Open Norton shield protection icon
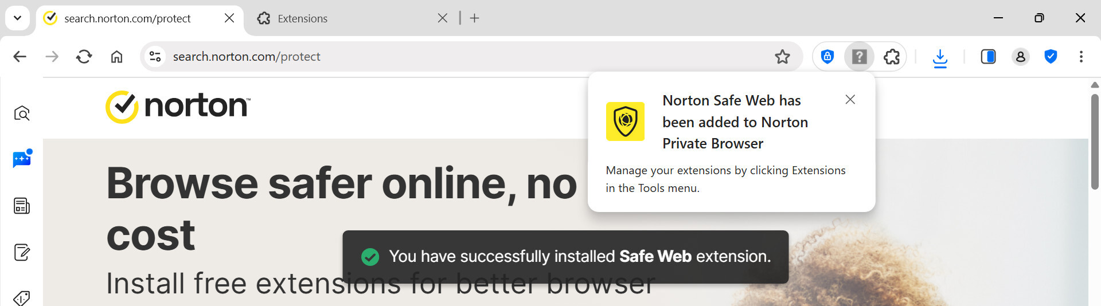The image size is (1101, 306). point(1051,57)
